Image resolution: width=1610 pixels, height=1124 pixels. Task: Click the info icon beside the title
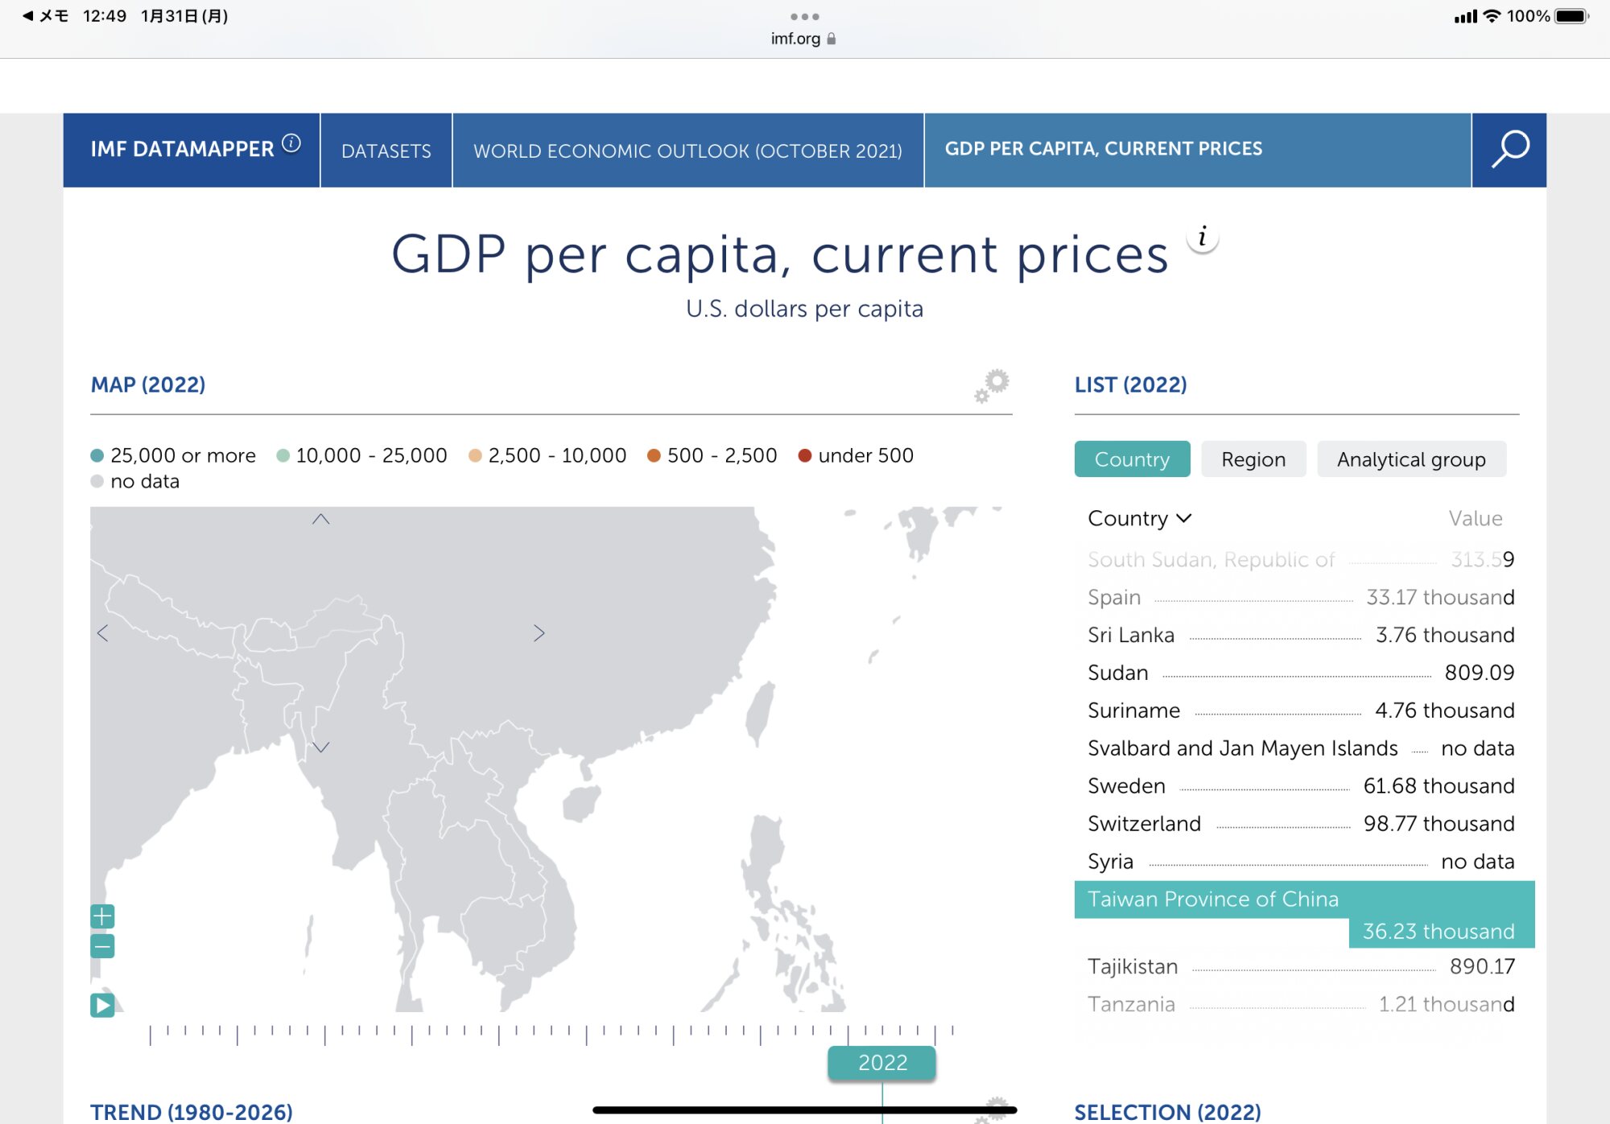1202,237
